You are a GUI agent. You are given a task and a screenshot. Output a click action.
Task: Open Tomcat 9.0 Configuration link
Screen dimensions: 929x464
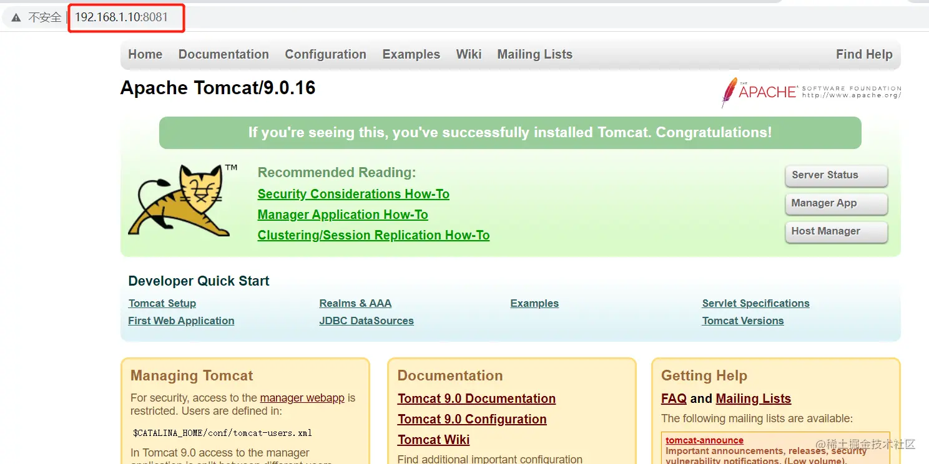click(x=472, y=419)
